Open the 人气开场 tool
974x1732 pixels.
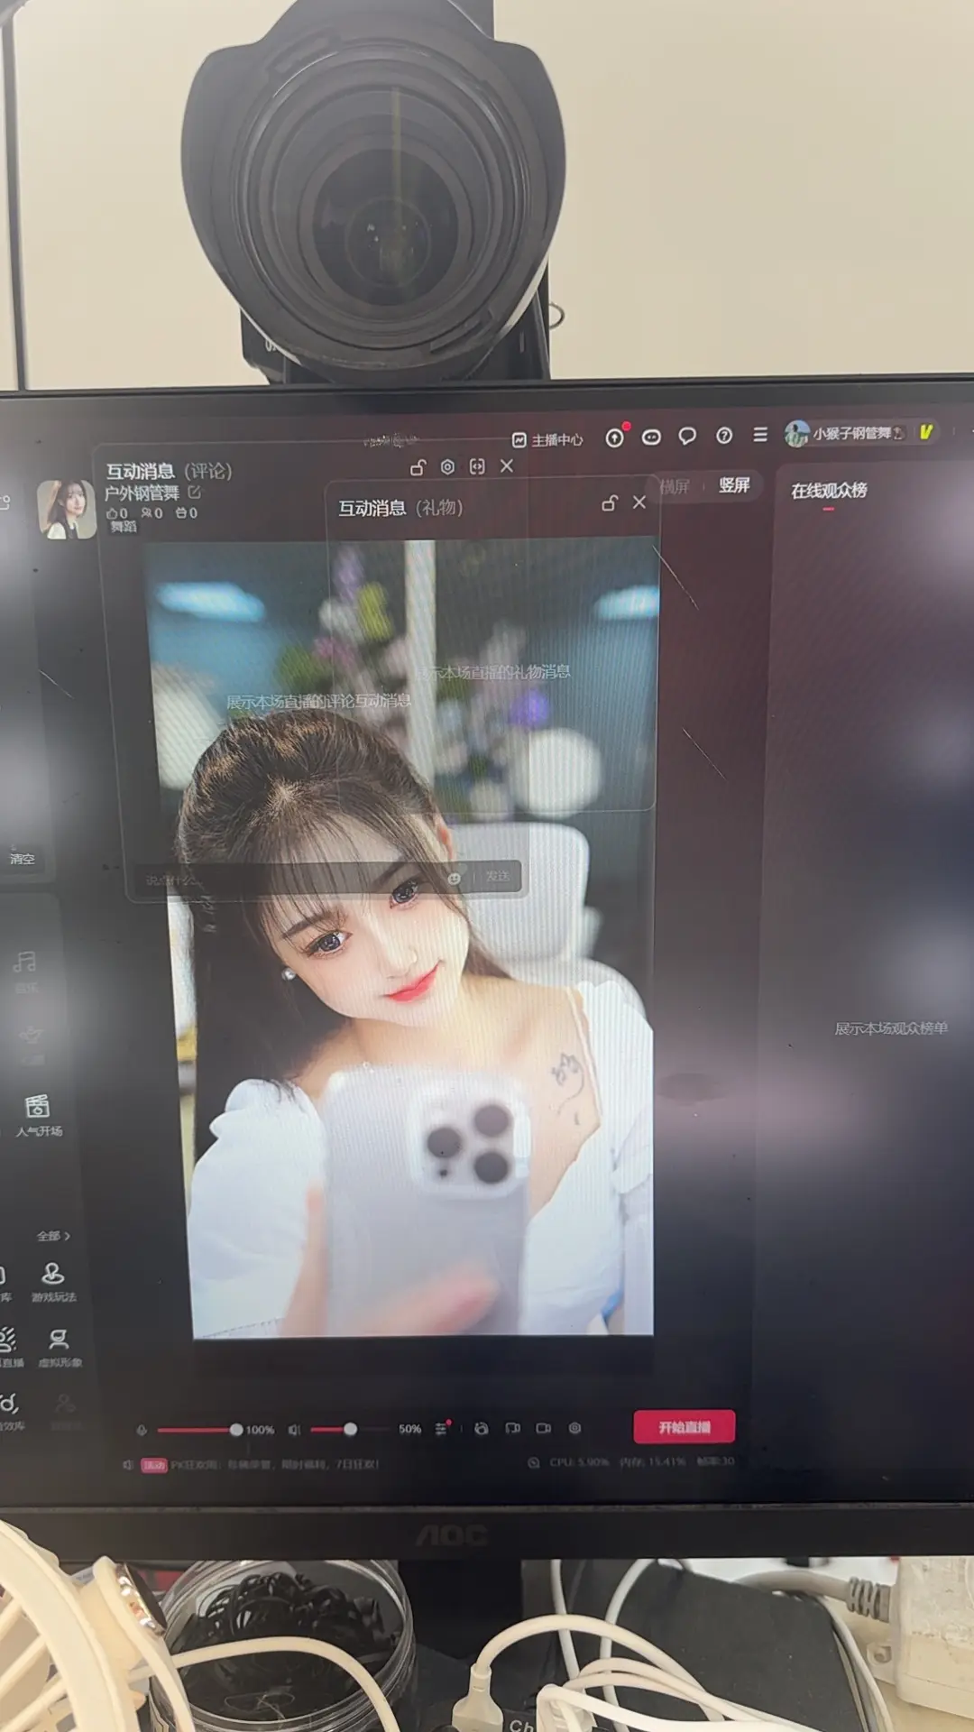click(x=38, y=1115)
